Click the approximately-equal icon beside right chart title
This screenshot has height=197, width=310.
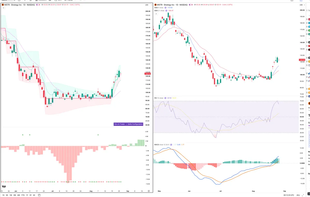(191, 5)
